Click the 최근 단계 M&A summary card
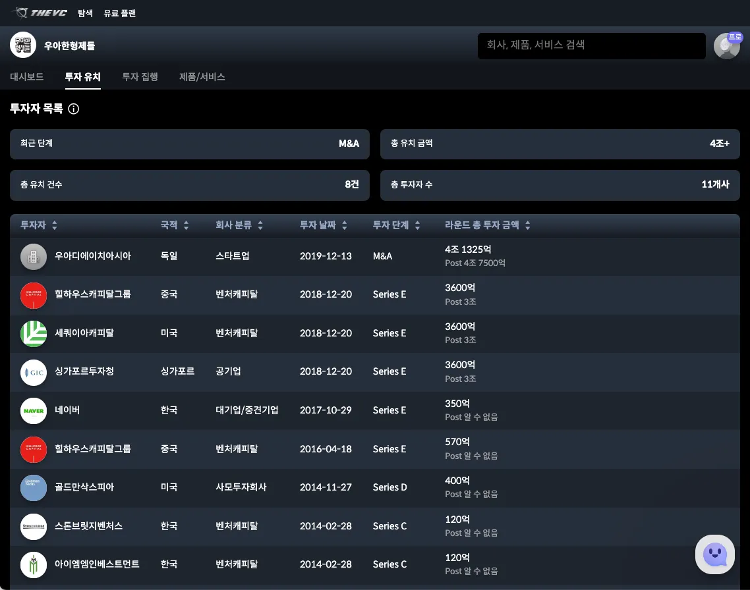This screenshot has height=590, width=750. pyautogui.click(x=190, y=144)
